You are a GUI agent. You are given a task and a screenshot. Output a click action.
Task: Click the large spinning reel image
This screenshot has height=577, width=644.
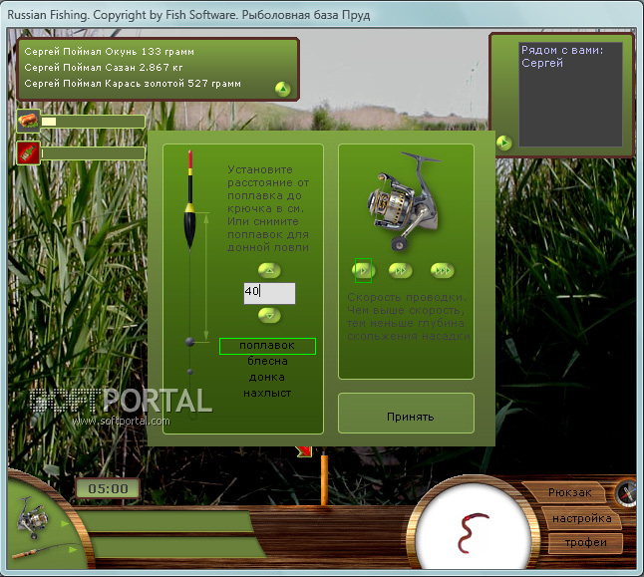tap(404, 201)
